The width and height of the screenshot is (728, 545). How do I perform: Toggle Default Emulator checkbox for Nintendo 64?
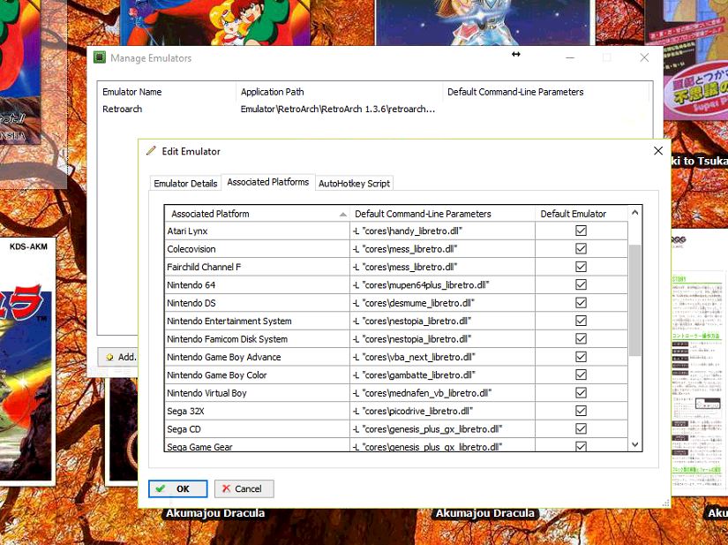(581, 285)
